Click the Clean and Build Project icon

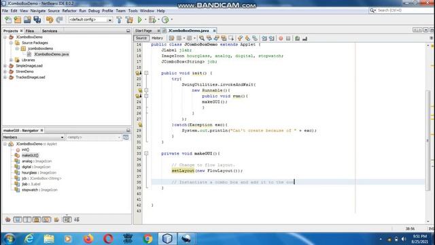[129, 20]
